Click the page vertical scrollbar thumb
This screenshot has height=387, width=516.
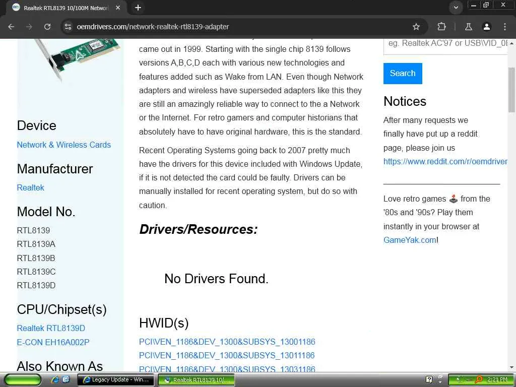click(512, 90)
